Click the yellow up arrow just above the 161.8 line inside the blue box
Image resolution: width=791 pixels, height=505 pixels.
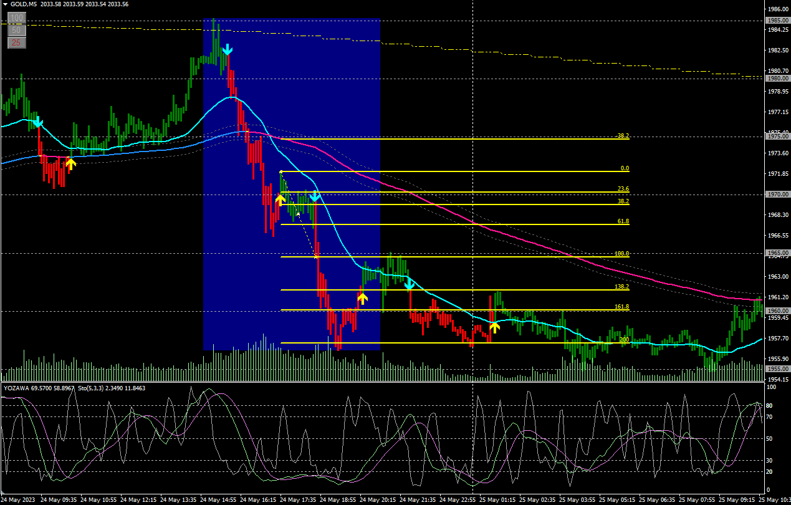(x=362, y=298)
